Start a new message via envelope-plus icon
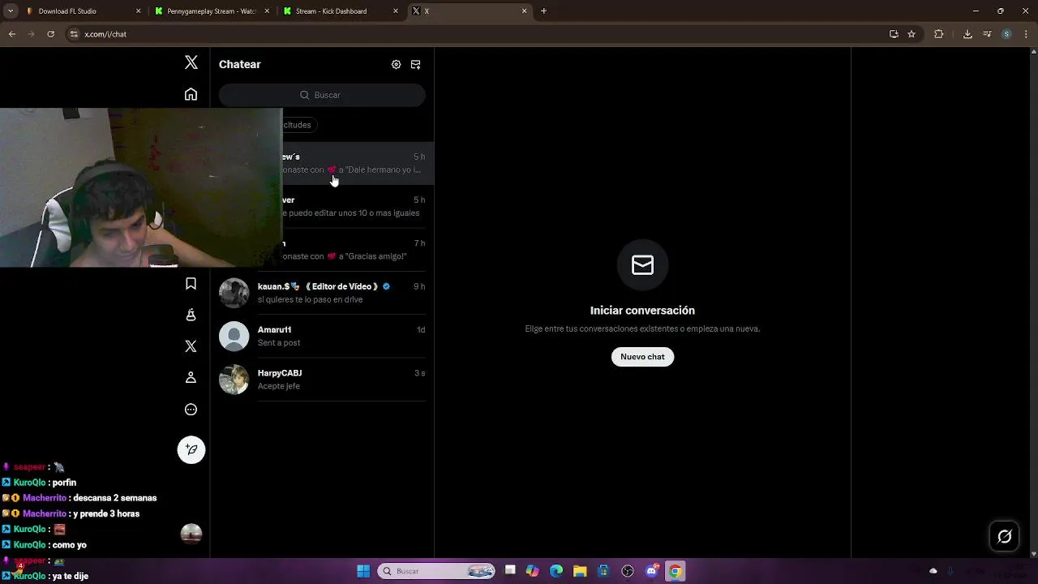The image size is (1038, 584). [415, 64]
